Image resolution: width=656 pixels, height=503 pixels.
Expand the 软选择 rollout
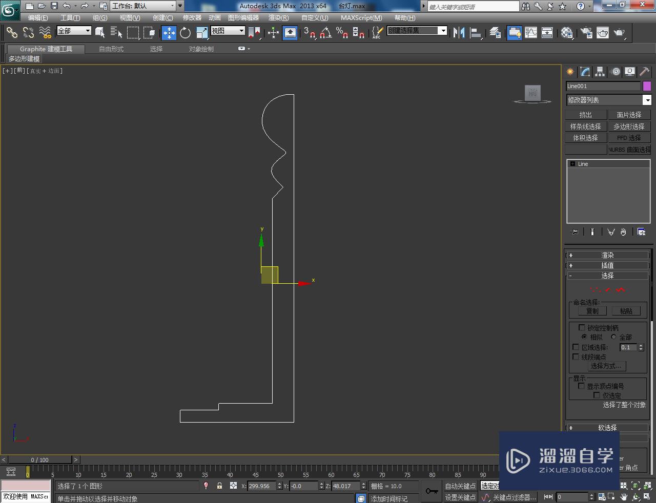coord(607,428)
